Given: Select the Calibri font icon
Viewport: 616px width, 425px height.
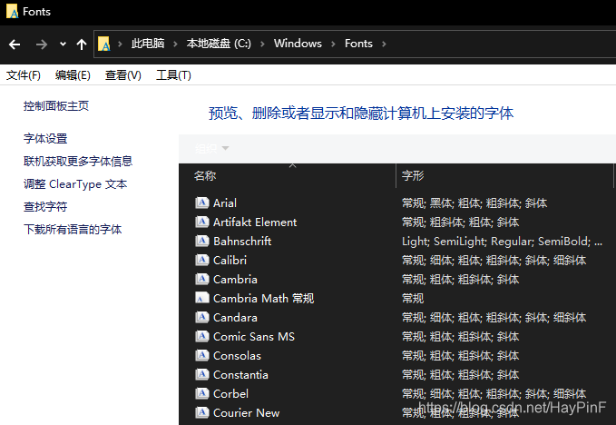Looking at the screenshot, I should (x=202, y=260).
